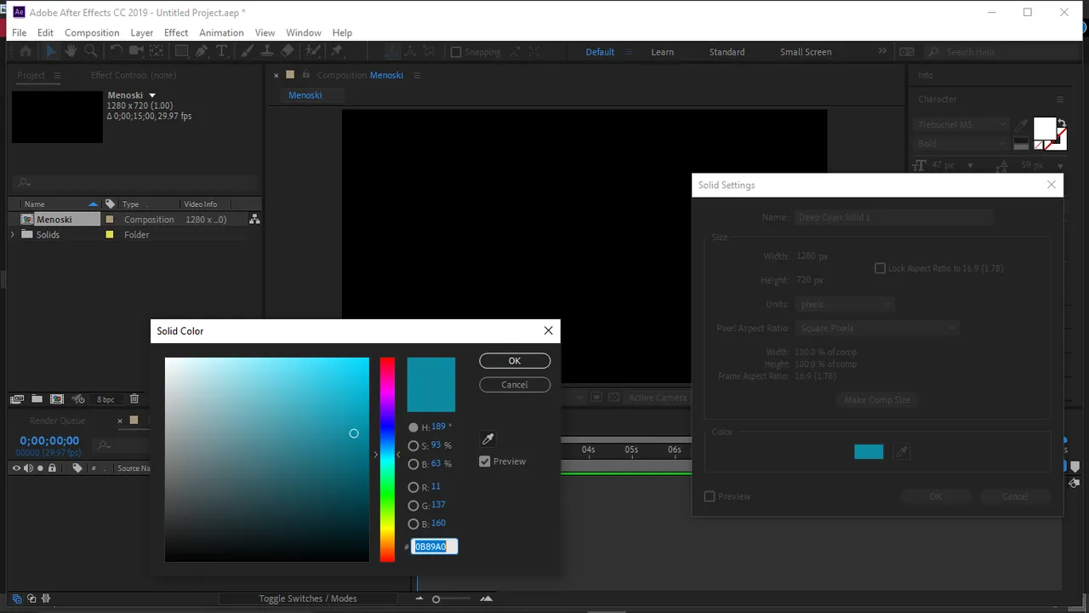Confirm color with OK in Solid Color
The height and width of the screenshot is (613, 1089).
tap(515, 361)
